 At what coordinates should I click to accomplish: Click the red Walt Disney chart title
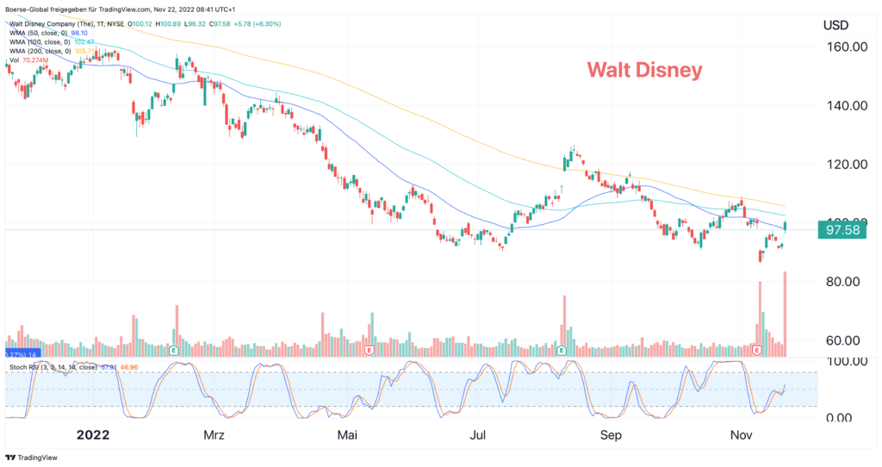click(x=644, y=71)
